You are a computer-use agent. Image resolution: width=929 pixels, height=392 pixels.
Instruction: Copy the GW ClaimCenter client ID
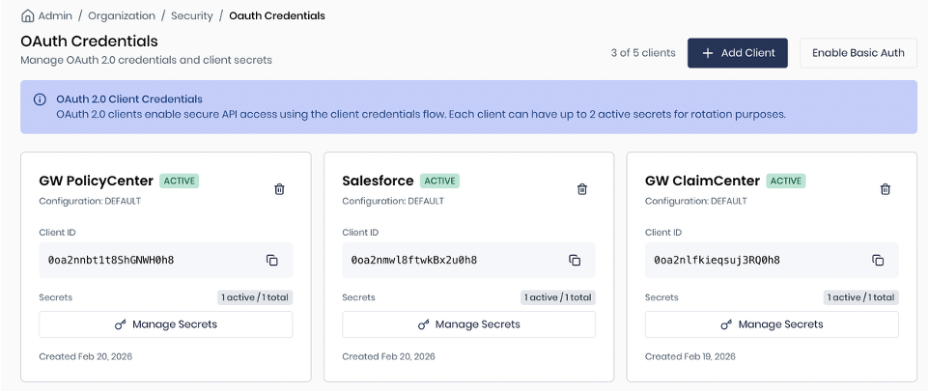[878, 260]
